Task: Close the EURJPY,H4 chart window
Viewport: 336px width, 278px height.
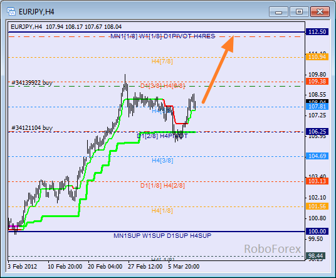Action: pyautogui.click(x=320, y=11)
